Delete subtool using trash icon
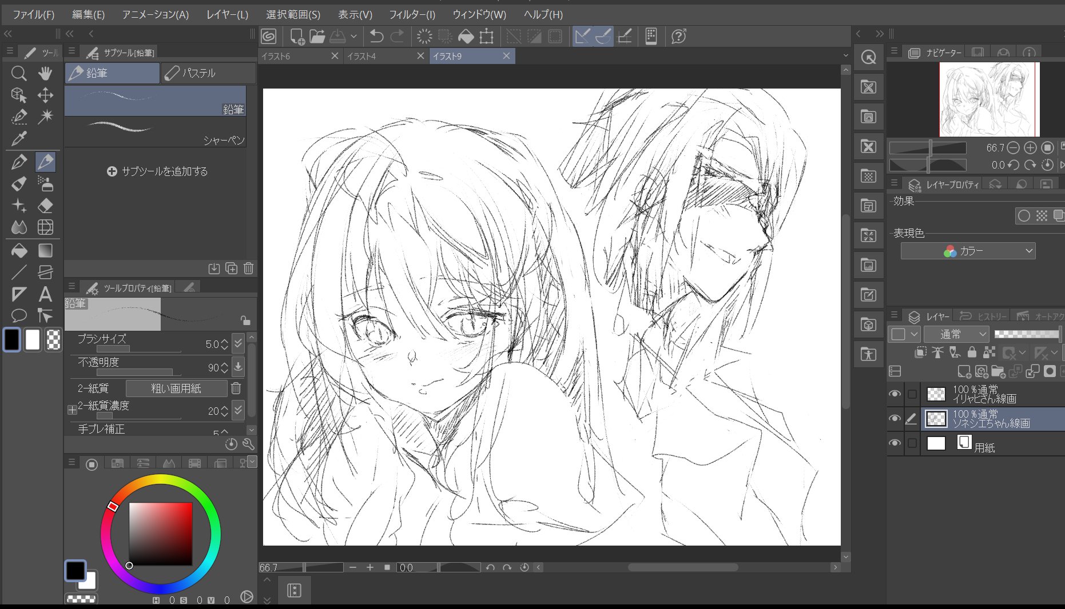 point(249,269)
